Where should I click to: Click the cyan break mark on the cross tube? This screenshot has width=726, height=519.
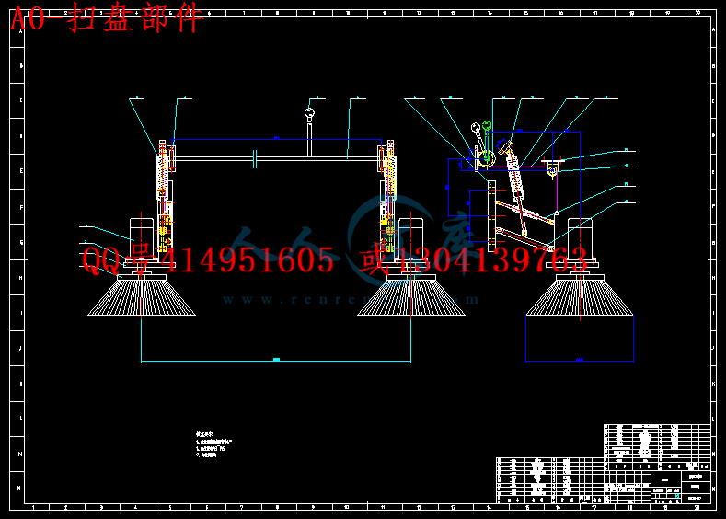coord(255,159)
